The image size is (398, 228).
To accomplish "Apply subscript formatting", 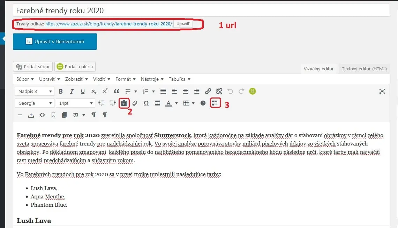I will point(94,92).
